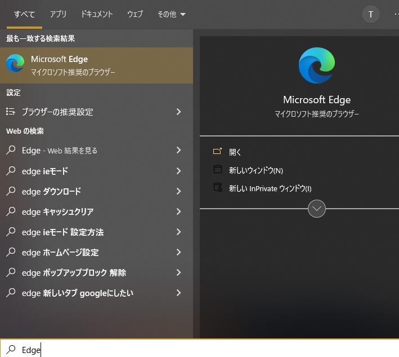Click Microsoft Edge title in preview pane
This screenshot has width=399, height=357.
point(316,100)
